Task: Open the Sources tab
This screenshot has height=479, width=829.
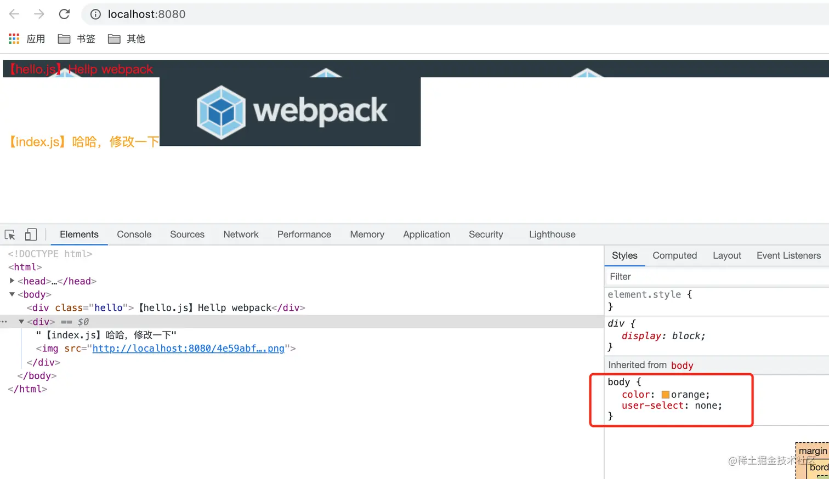Action: (187, 235)
